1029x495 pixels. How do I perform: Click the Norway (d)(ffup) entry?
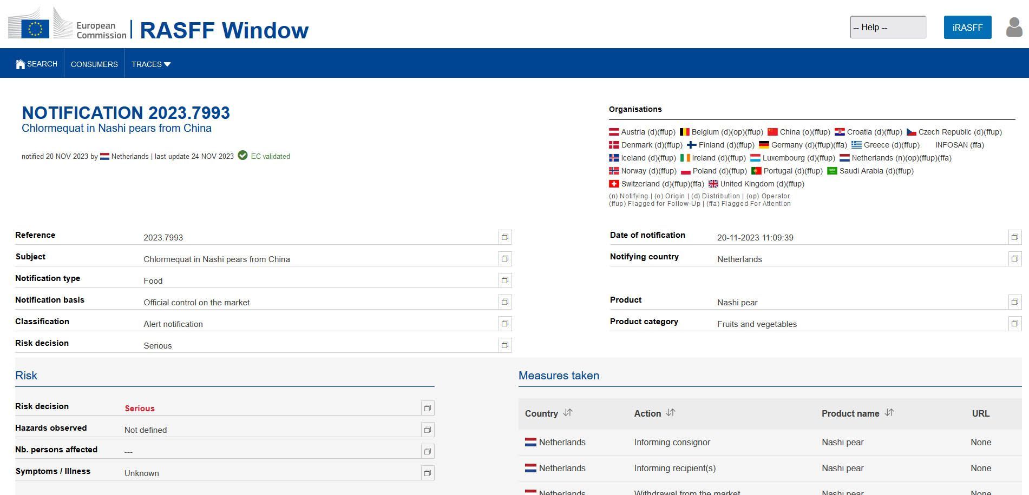coord(643,171)
